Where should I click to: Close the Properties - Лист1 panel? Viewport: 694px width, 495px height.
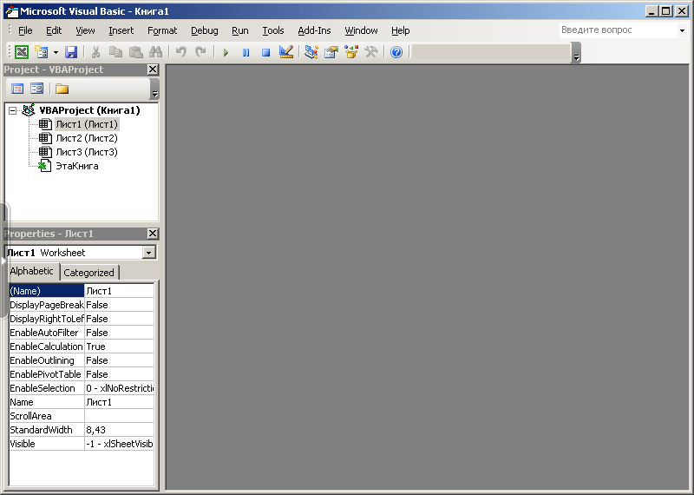153,234
